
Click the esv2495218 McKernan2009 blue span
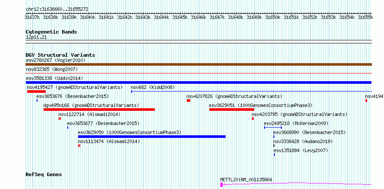coord(273,128)
